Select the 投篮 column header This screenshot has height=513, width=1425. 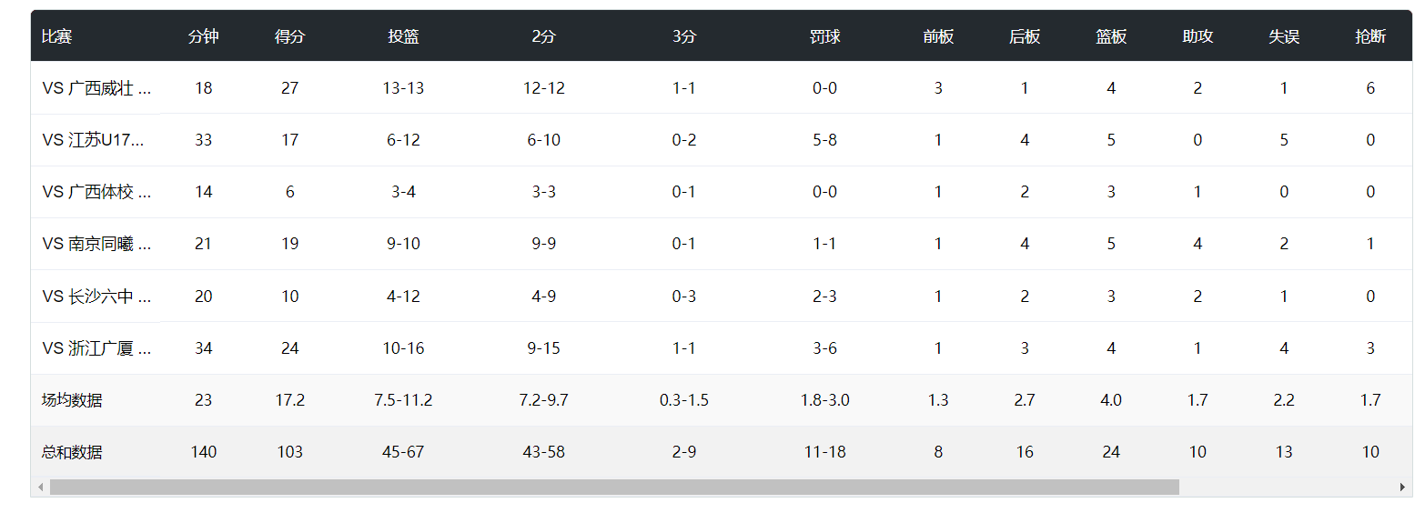tap(403, 36)
